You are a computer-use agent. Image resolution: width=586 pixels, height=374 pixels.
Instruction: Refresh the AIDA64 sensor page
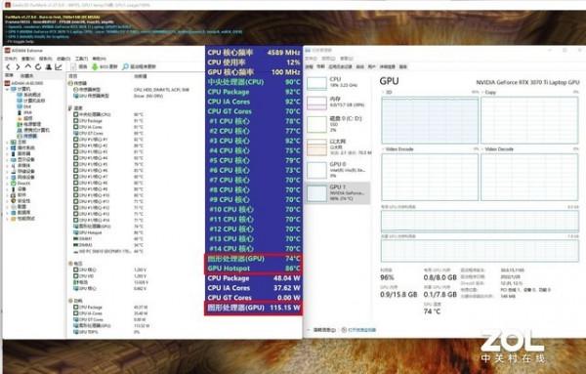tap(38, 66)
